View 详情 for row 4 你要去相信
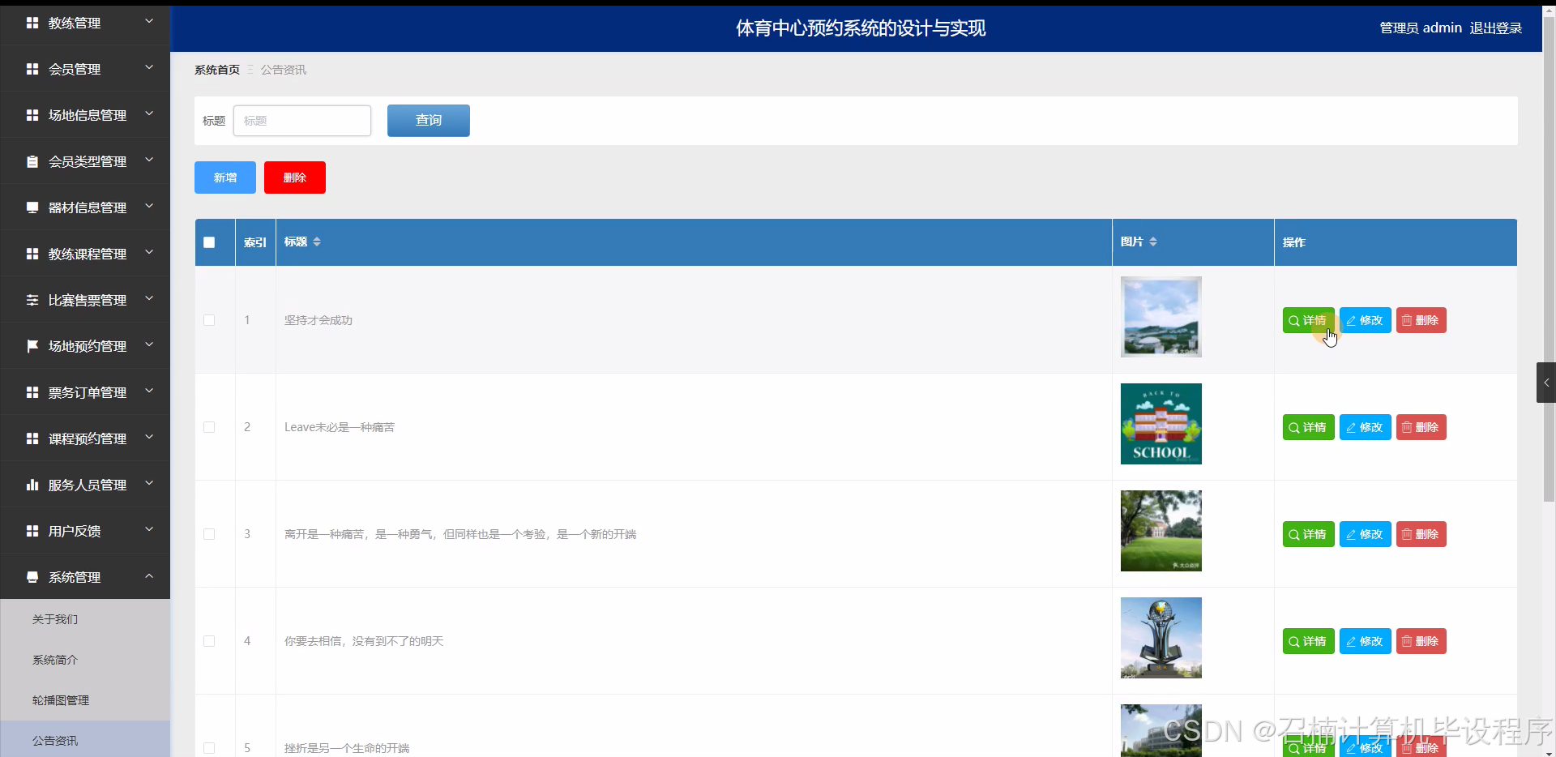 1308,641
